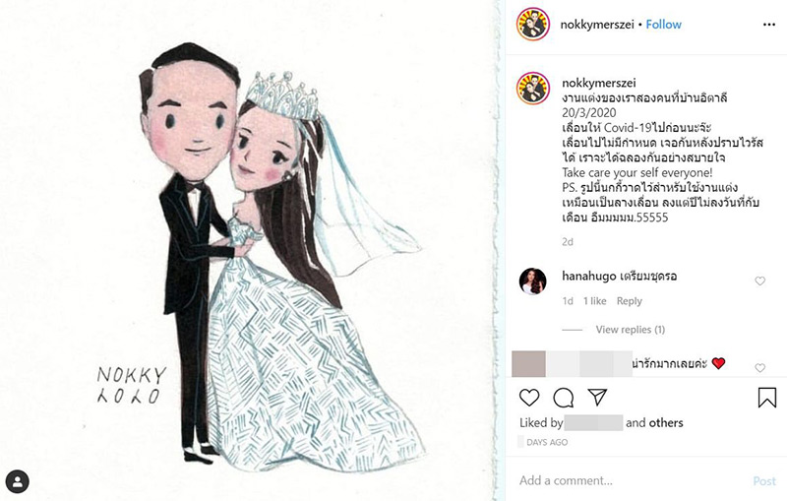Open tagged people icon on the photo
Screen dimensions: 787x501
click(x=18, y=482)
